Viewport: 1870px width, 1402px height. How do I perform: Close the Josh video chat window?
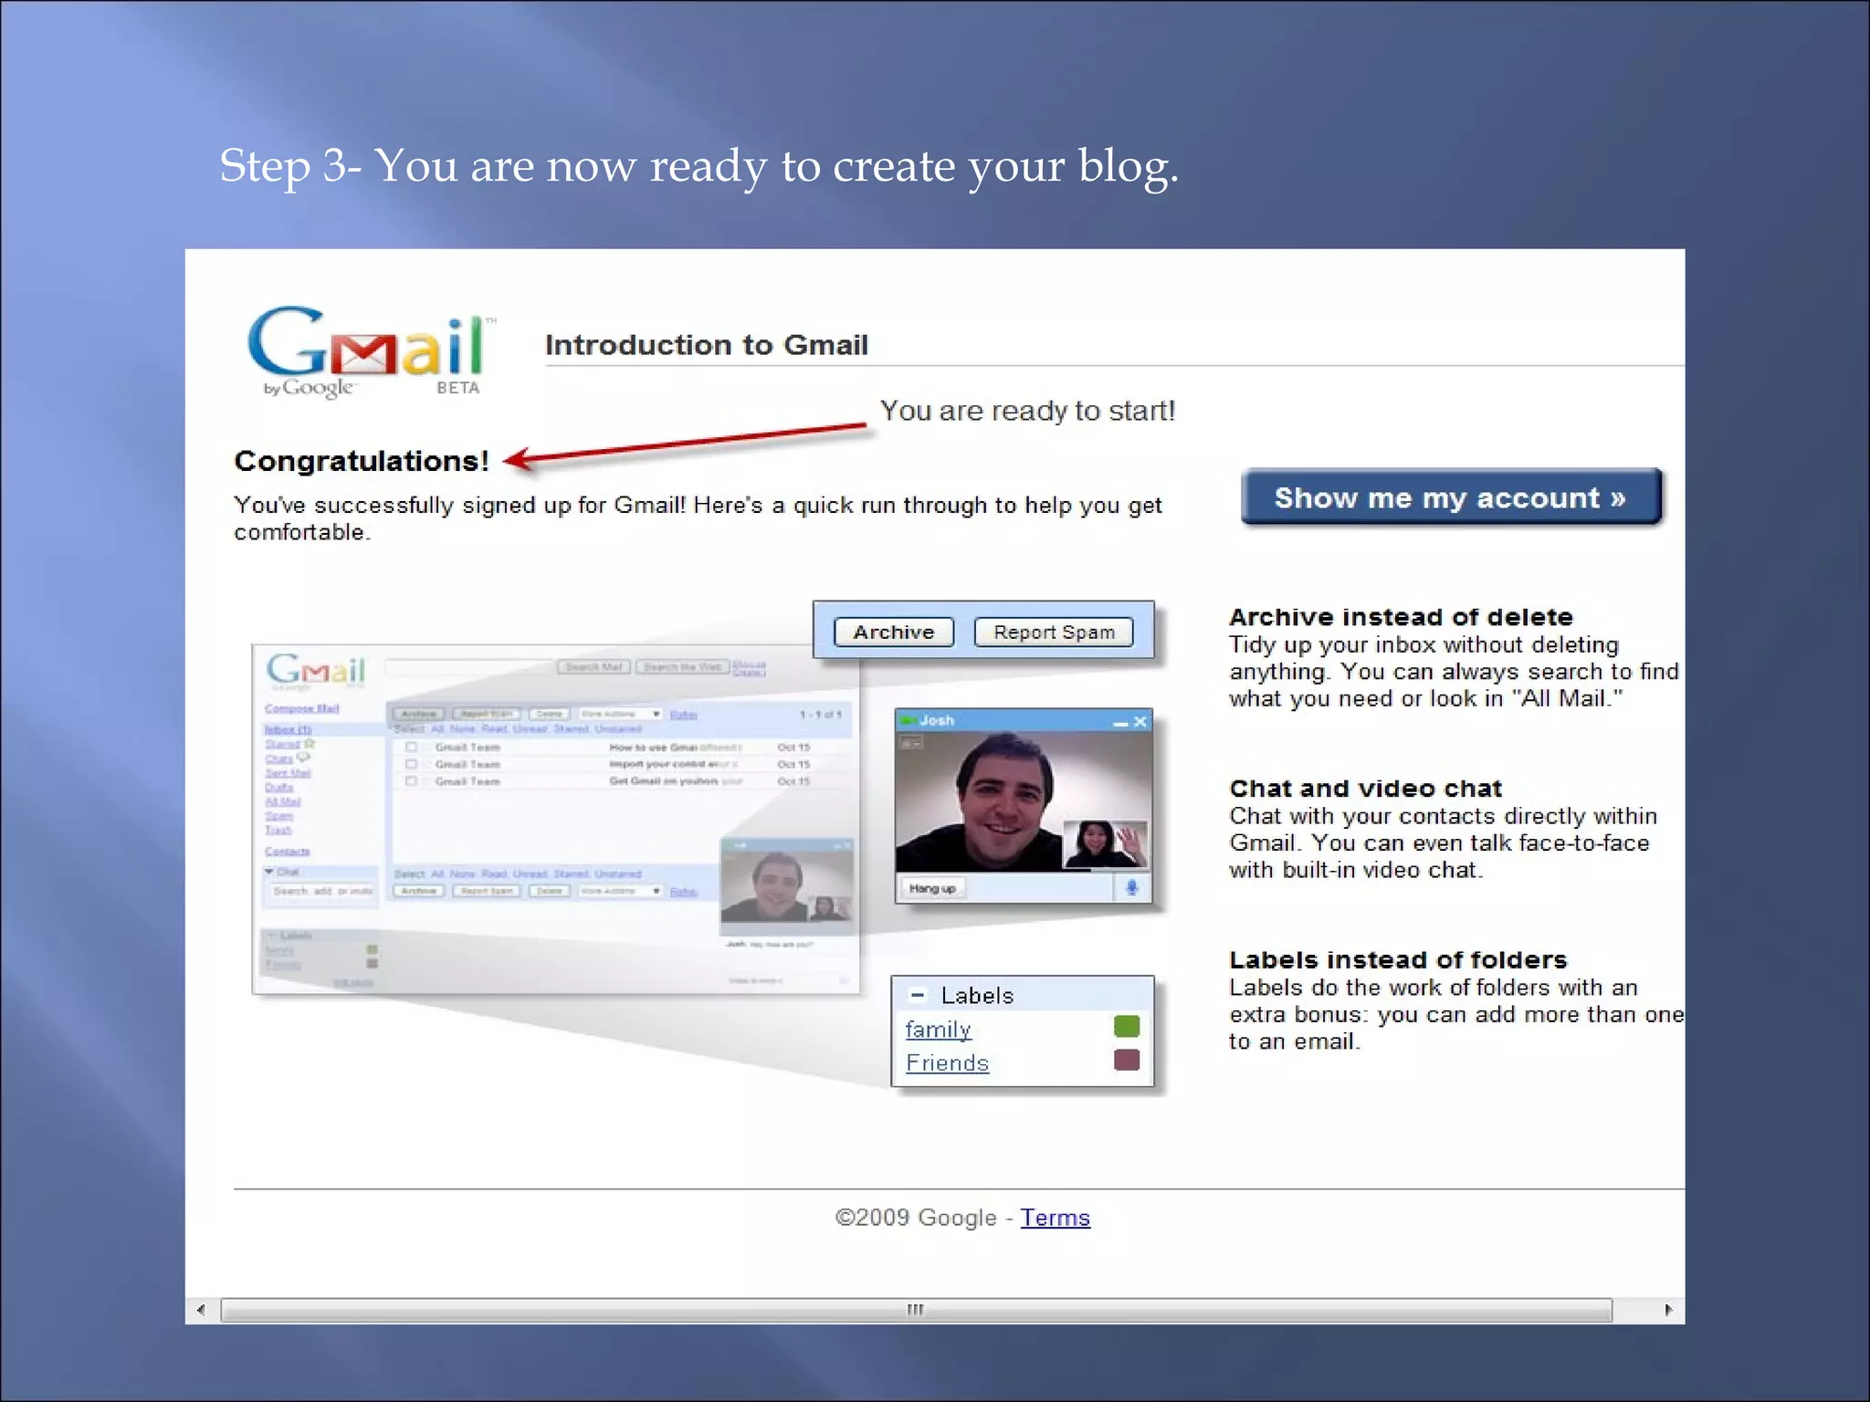coord(1140,721)
